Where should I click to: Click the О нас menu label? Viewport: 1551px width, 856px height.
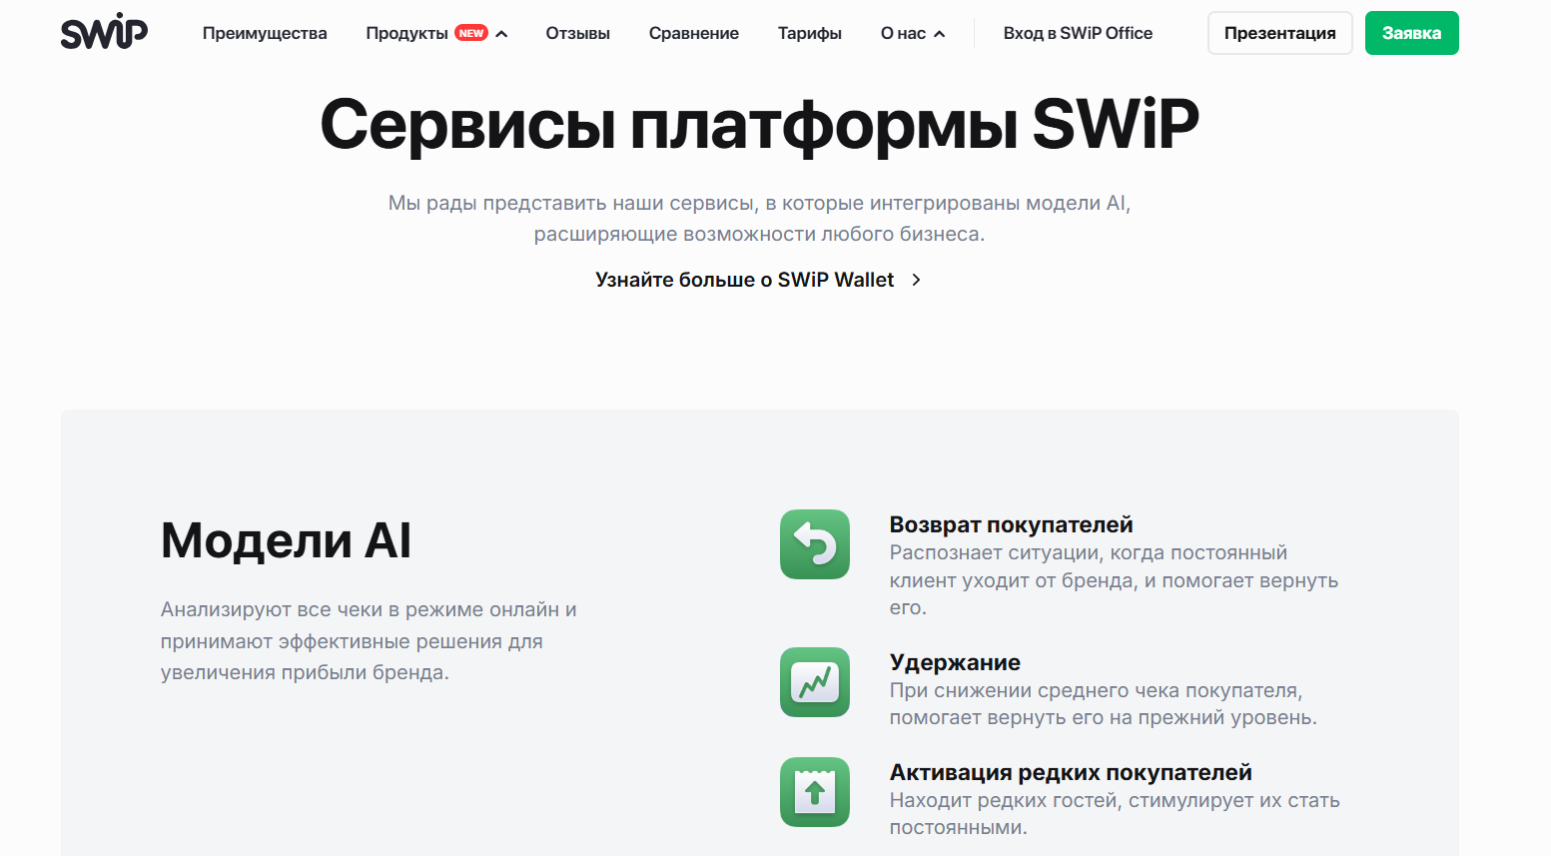pyautogui.click(x=903, y=33)
